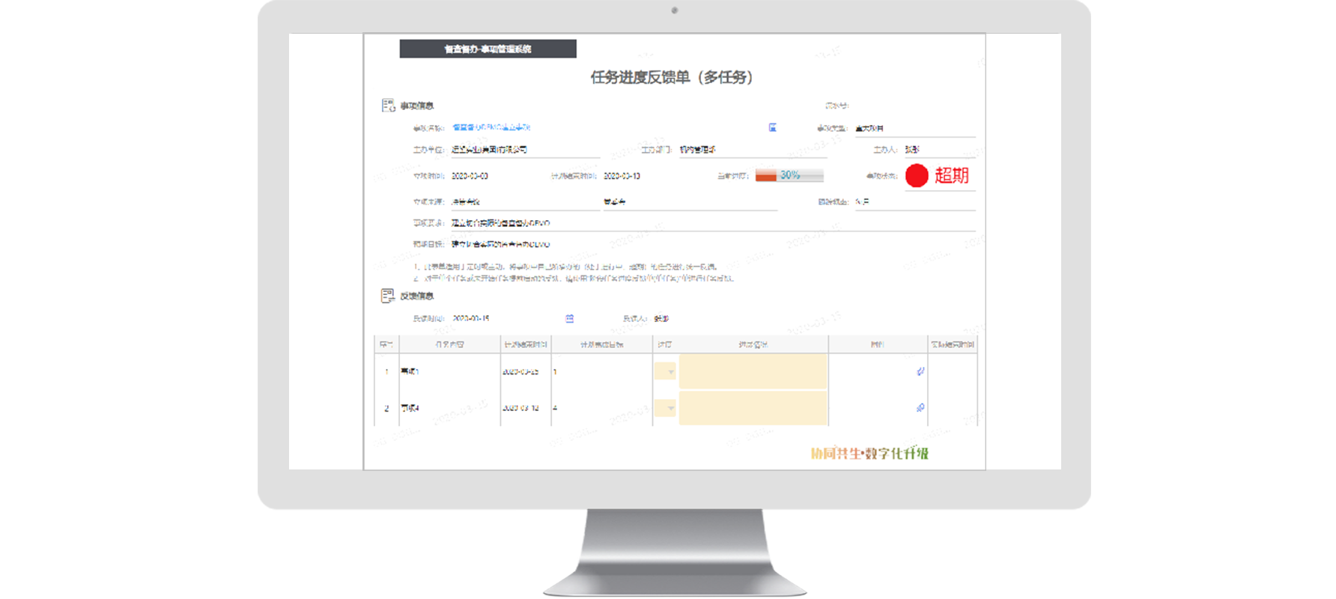Click the attachment icon in row 2
1336x599 pixels.
(920, 408)
